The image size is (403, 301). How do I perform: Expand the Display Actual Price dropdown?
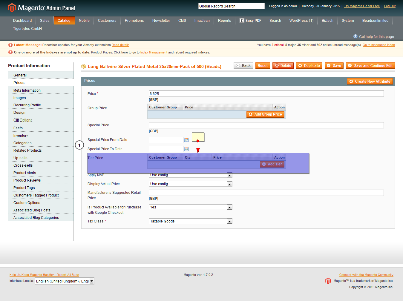pyautogui.click(x=229, y=184)
